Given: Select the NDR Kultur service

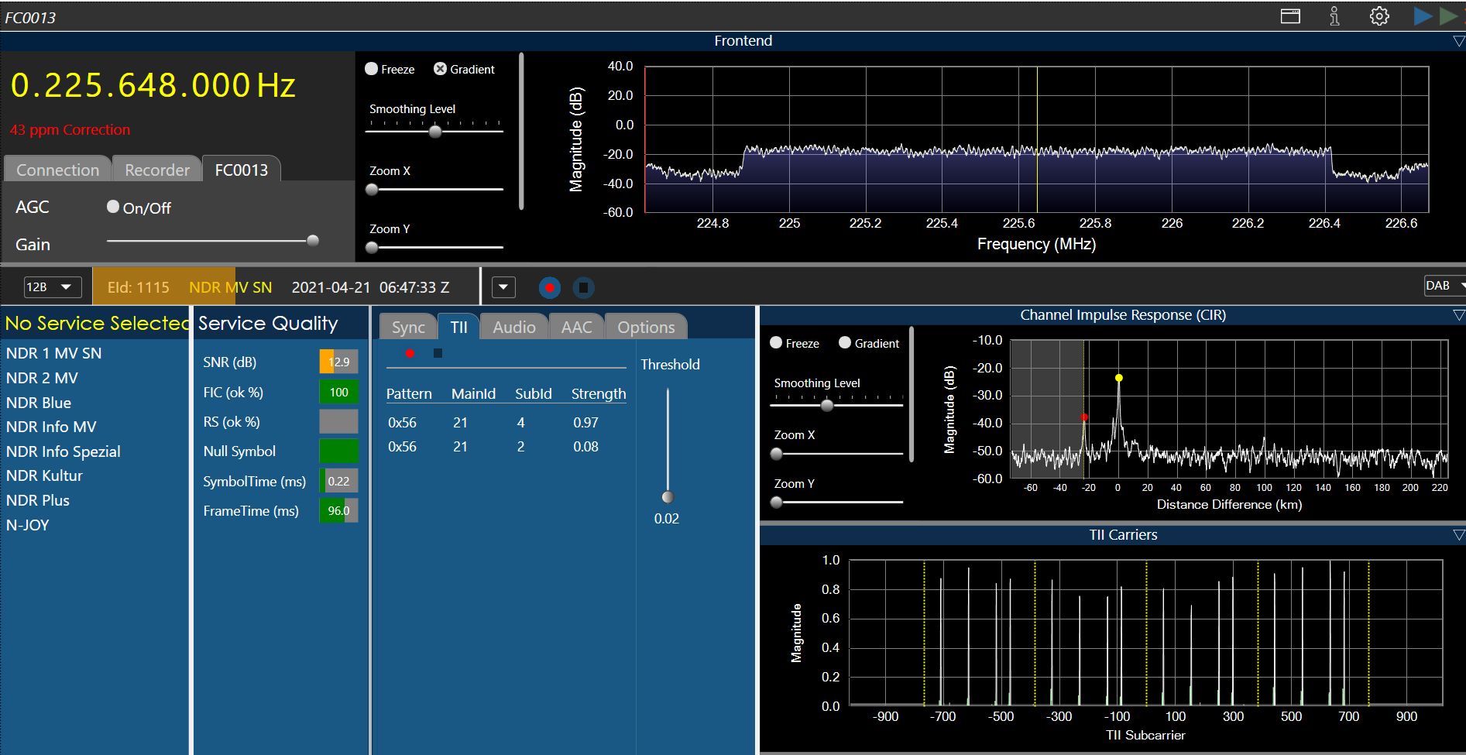Looking at the screenshot, I should pyautogui.click(x=44, y=475).
